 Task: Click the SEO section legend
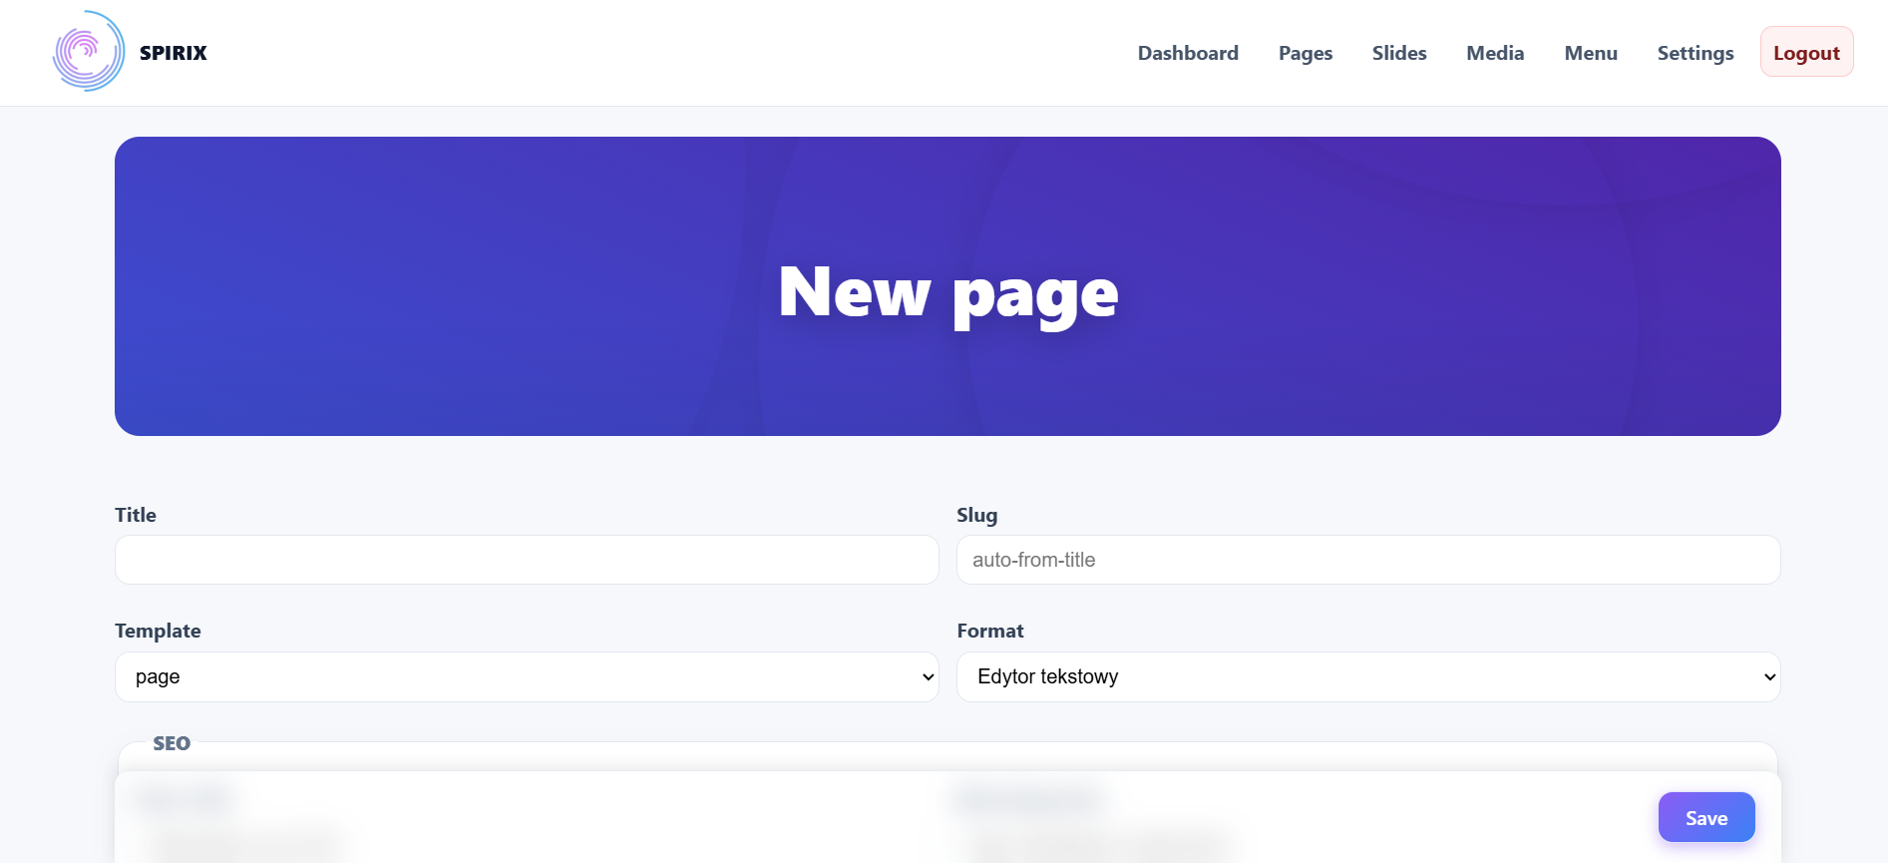pos(172,743)
